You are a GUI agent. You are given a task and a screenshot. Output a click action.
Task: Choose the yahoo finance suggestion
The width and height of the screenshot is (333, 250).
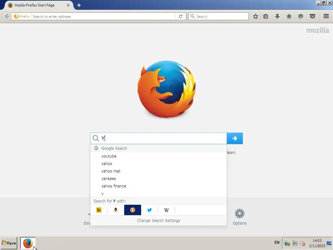158,186
